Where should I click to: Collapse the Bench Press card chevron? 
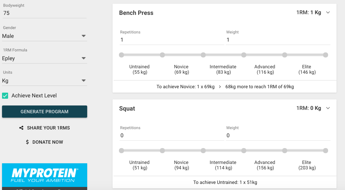coord(328,13)
